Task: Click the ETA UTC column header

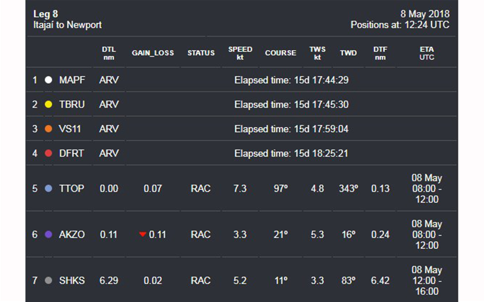Action: point(427,53)
